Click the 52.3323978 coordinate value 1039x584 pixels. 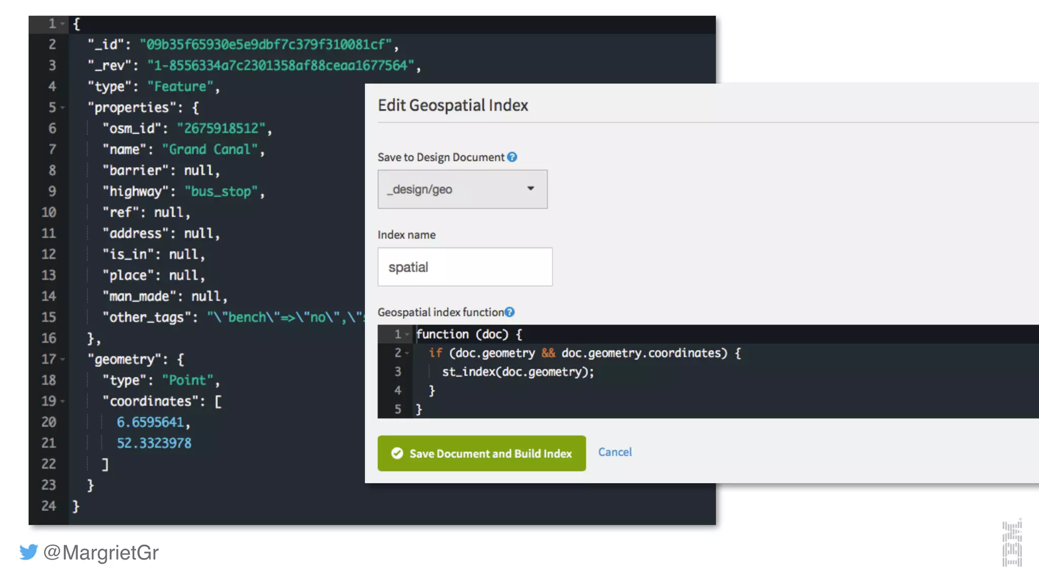click(x=154, y=444)
